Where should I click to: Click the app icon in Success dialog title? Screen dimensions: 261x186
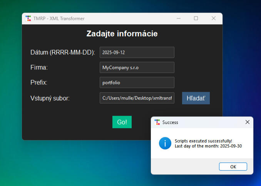[157, 122]
